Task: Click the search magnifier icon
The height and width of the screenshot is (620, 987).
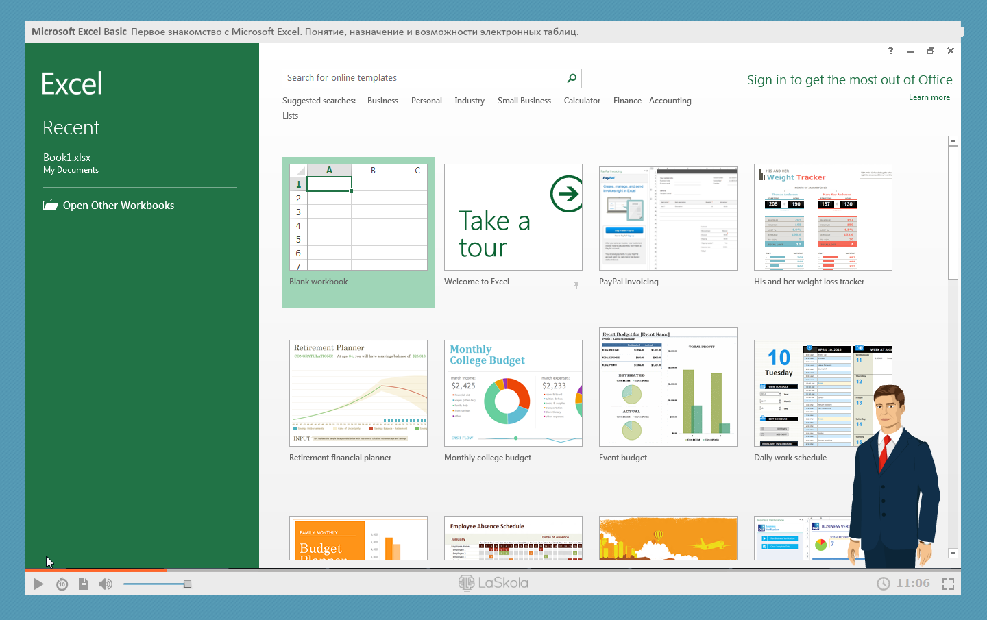Action: point(572,78)
